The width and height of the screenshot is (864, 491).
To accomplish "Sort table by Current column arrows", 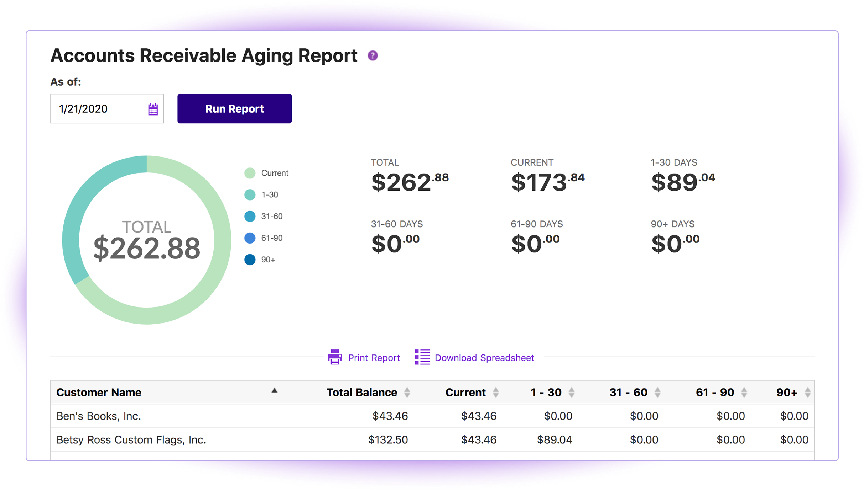I will coord(495,393).
